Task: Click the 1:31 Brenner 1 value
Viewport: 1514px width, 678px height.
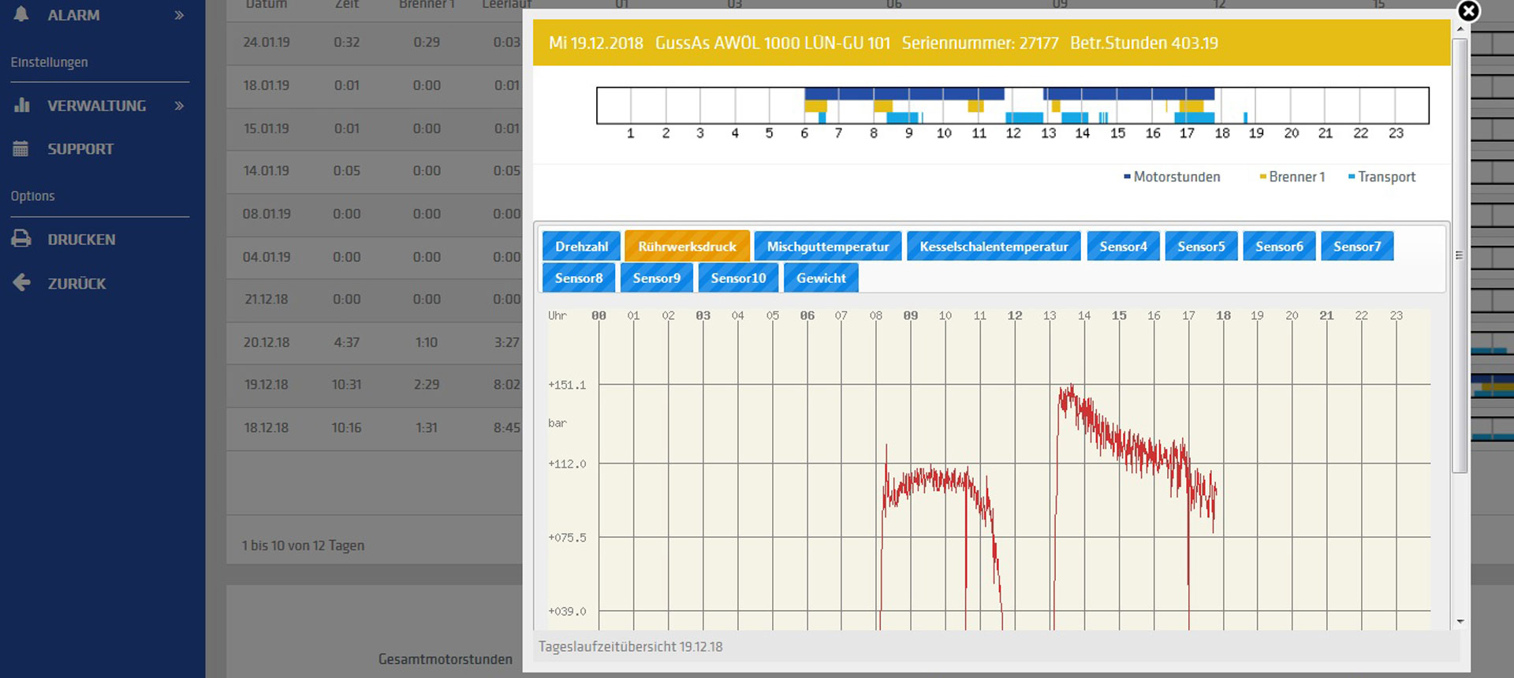Action: tap(427, 428)
